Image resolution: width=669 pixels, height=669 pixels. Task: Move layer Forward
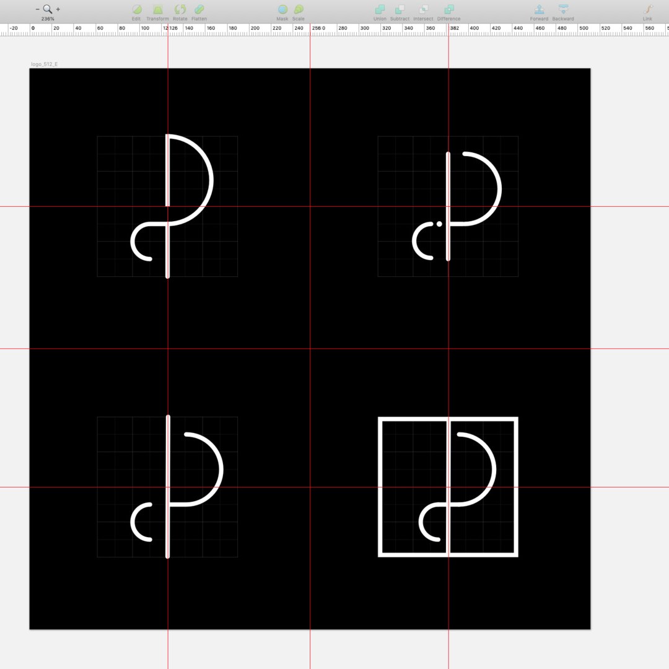pos(540,9)
